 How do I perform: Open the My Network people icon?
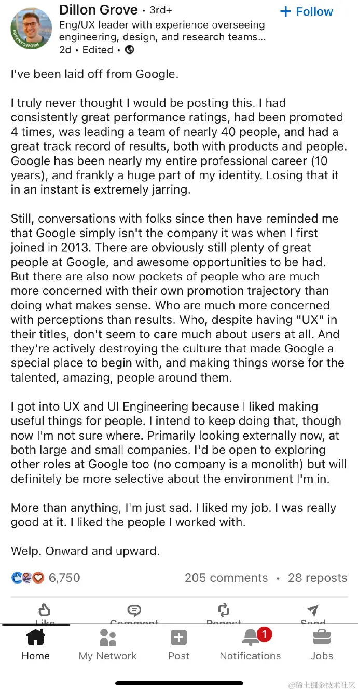[107, 637]
